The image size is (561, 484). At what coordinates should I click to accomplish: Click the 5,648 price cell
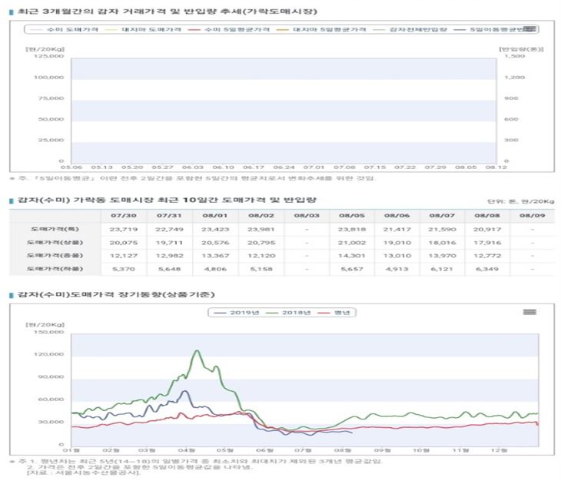click(169, 269)
